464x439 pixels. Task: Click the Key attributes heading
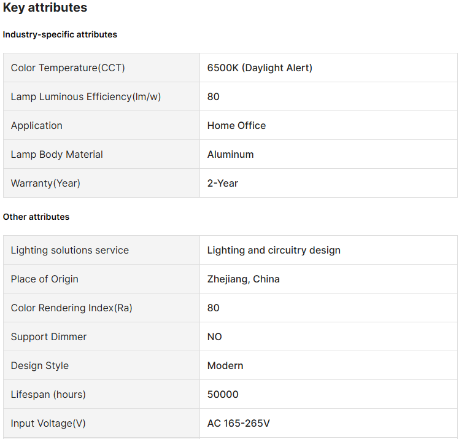[45, 8]
